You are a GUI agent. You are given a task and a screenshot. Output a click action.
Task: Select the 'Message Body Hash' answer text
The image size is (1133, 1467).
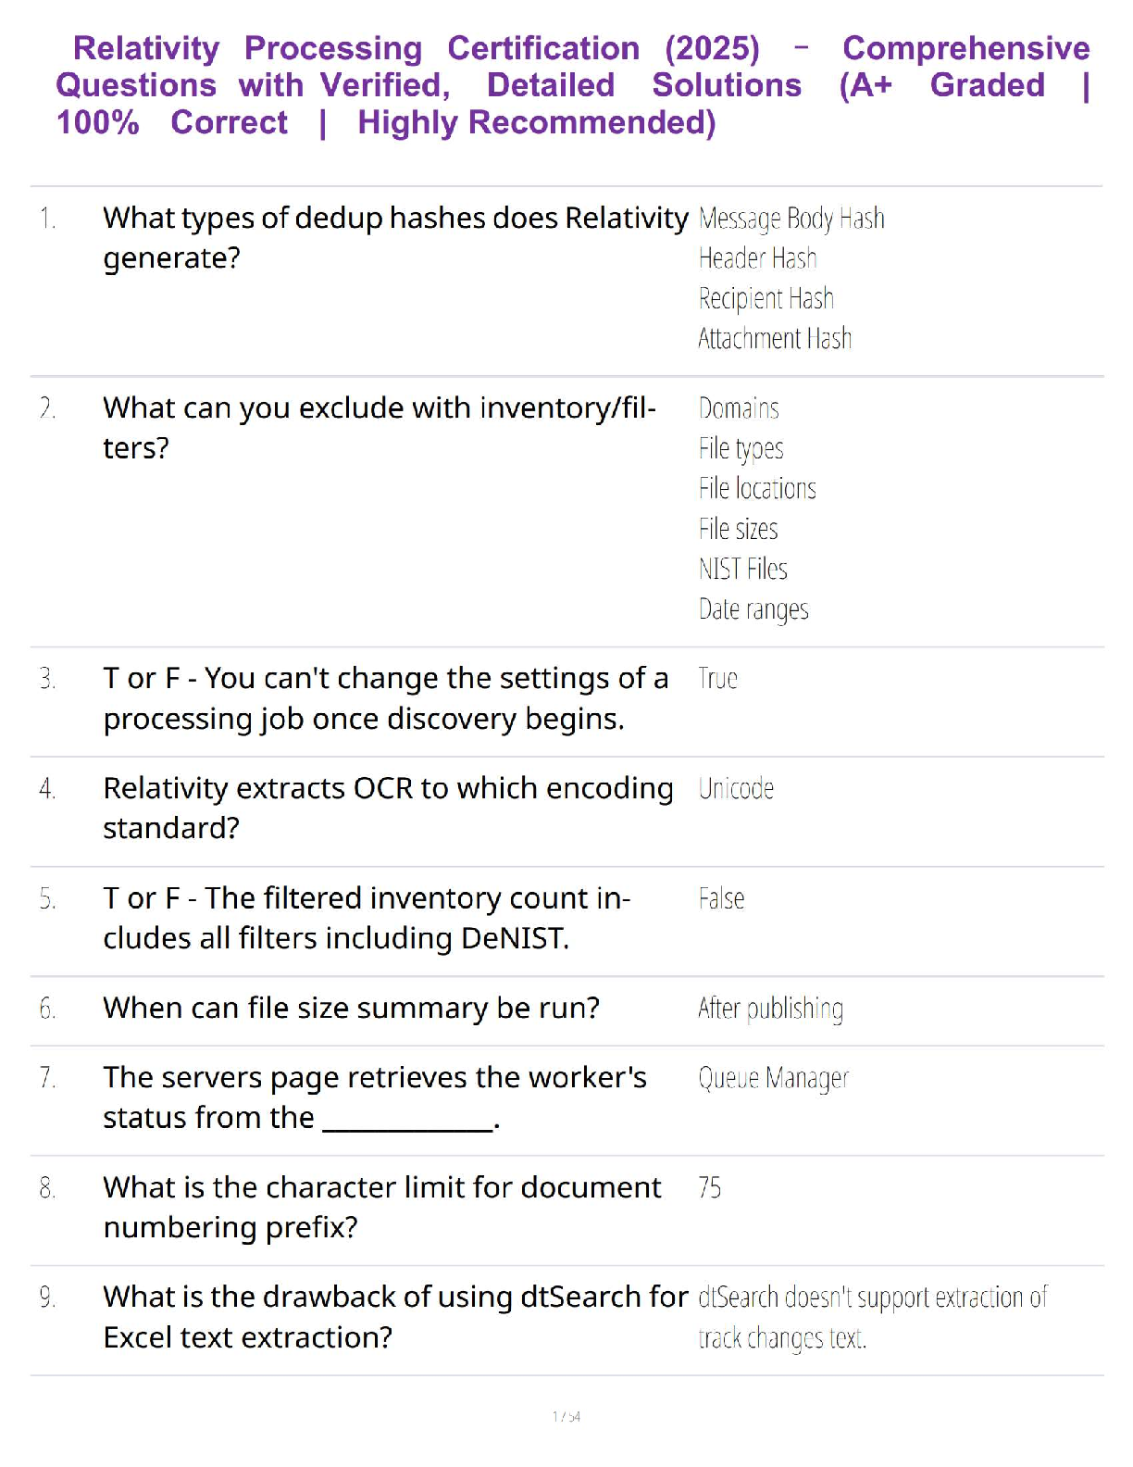click(791, 219)
